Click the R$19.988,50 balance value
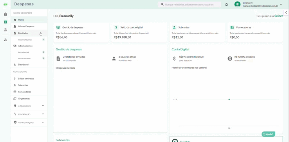 pos(123,37)
